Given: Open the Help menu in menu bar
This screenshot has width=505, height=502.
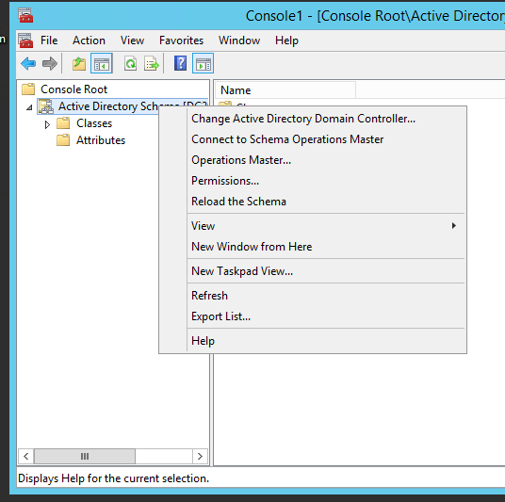Looking at the screenshot, I should (x=286, y=40).
